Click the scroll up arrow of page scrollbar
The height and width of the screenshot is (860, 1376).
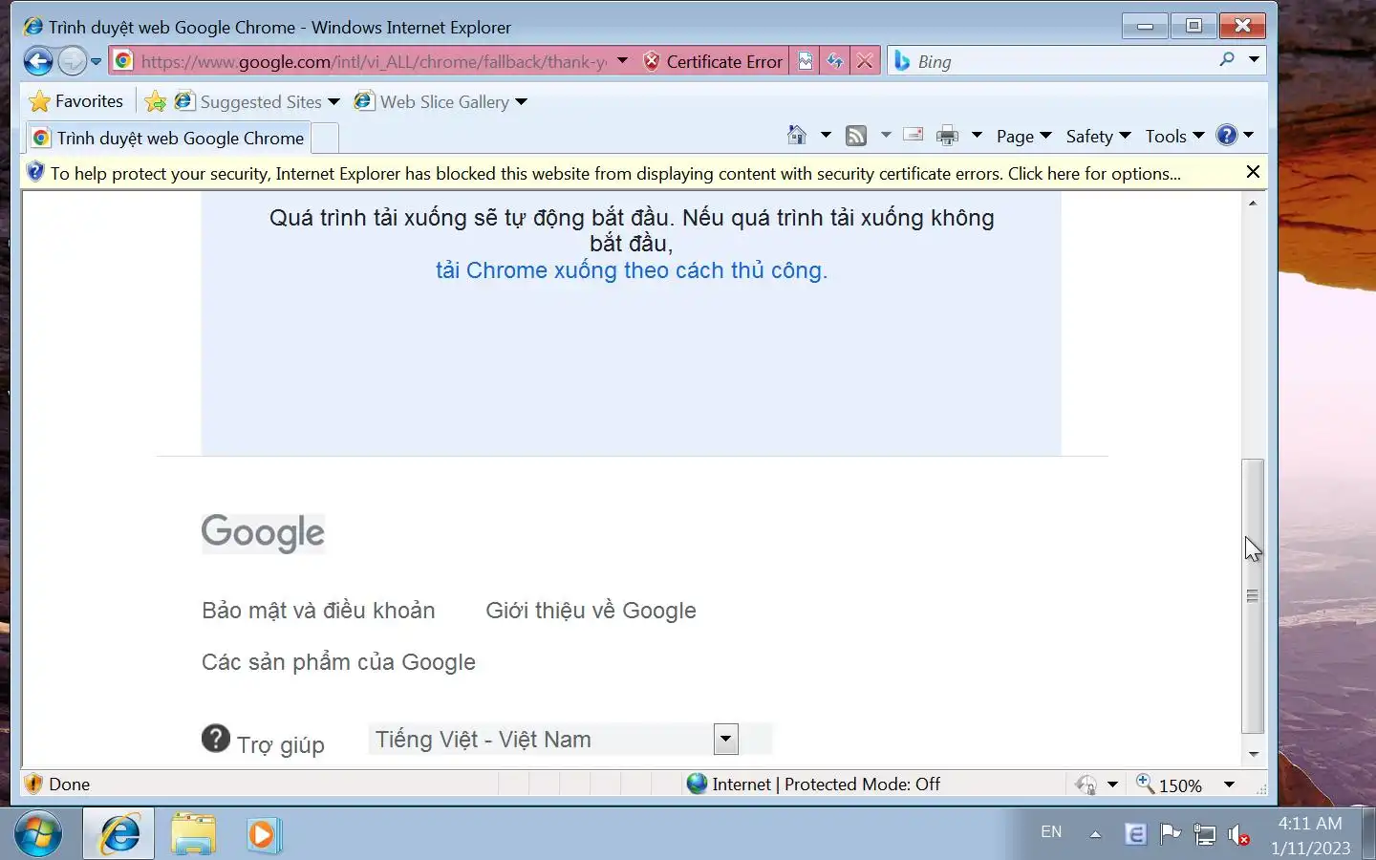(1252, 203)
